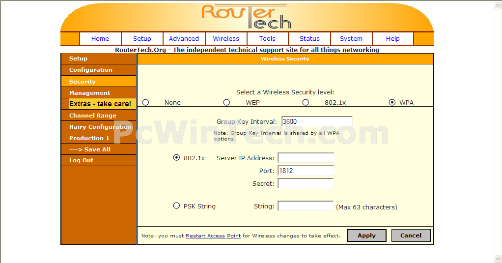
Task: Choose the 802.1x security level at top
Action: coord(306,102)
